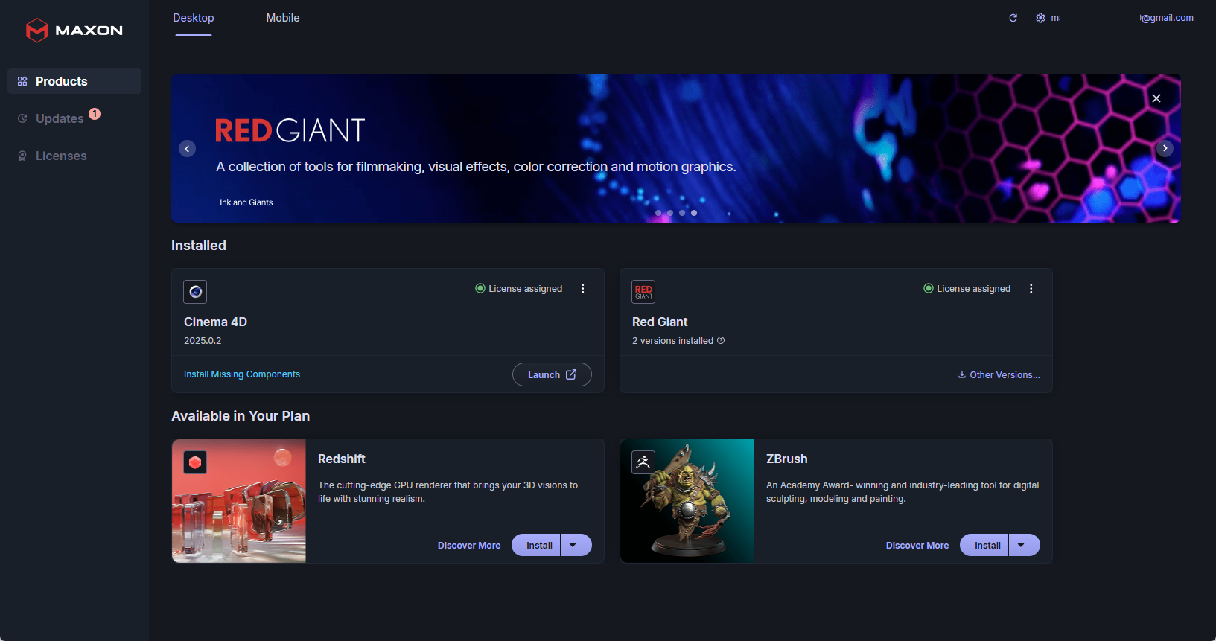Open settings via the gear icon

(x=1040, y=18)
